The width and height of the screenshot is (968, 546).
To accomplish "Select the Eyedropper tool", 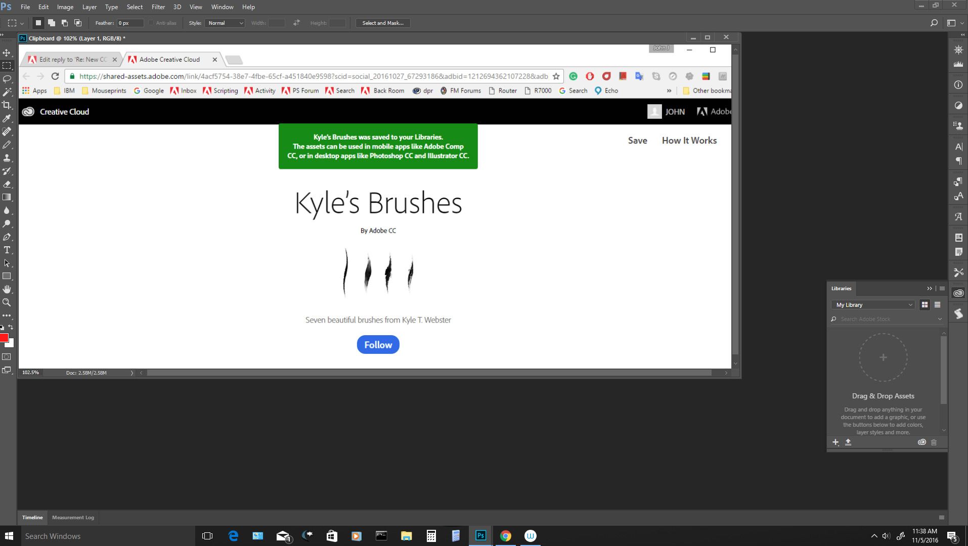I will [x=7, y=118].
